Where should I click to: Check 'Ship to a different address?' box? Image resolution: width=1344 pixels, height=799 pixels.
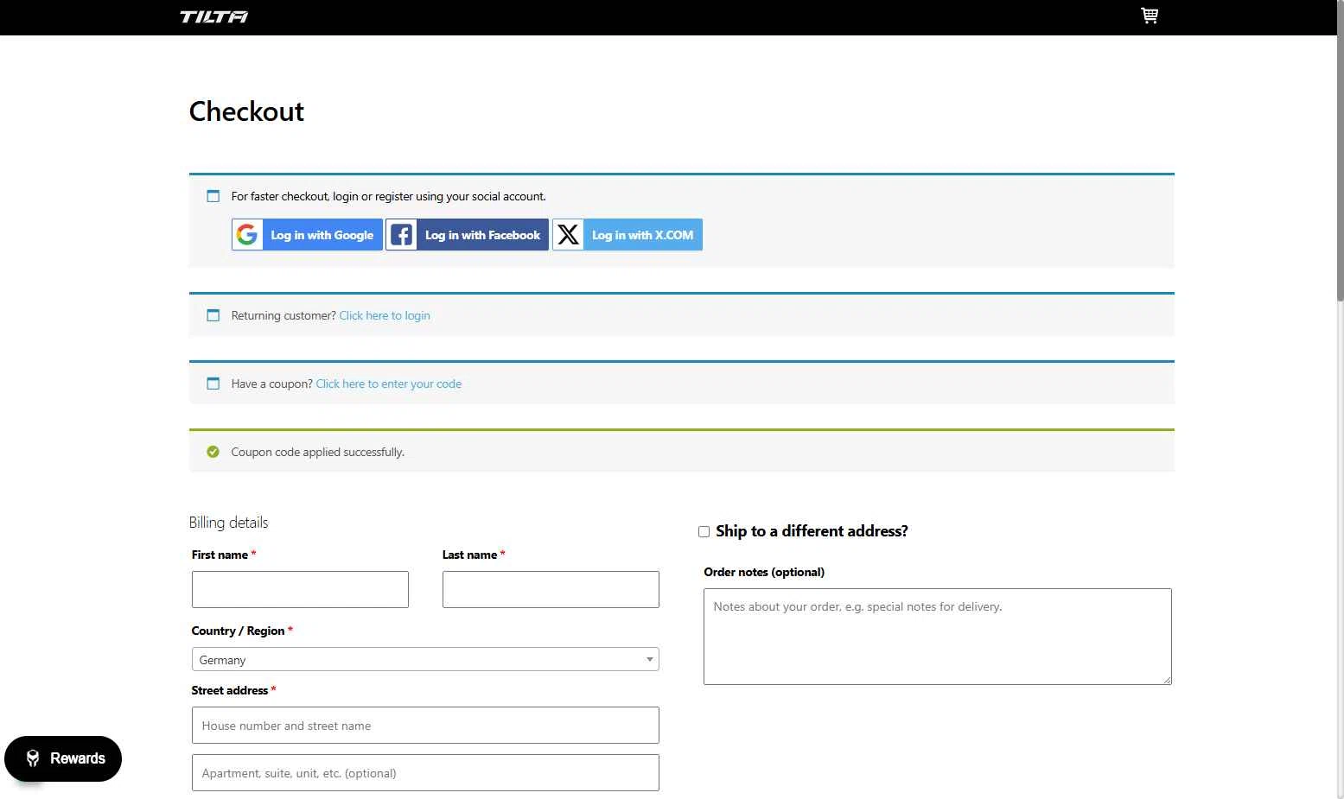(x=704, y=532)
